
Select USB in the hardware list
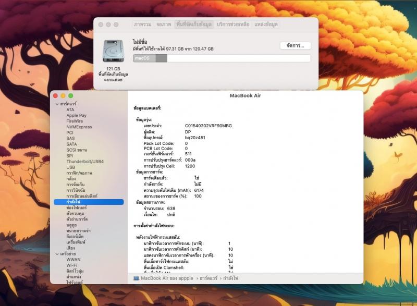coord(71,167)
